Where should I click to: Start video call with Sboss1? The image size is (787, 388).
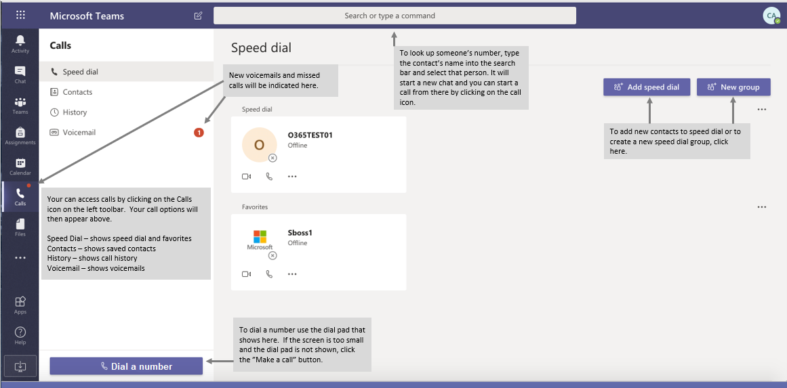[247, 274]
